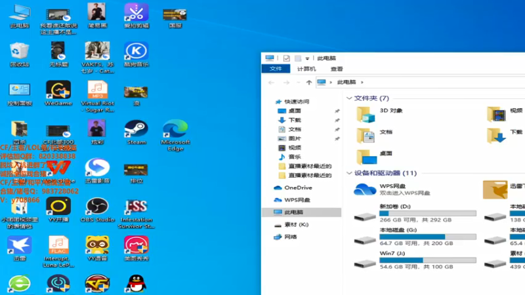
Task: Select the VAKTS 苏七岁 audio file
Action: pos(97,58)
